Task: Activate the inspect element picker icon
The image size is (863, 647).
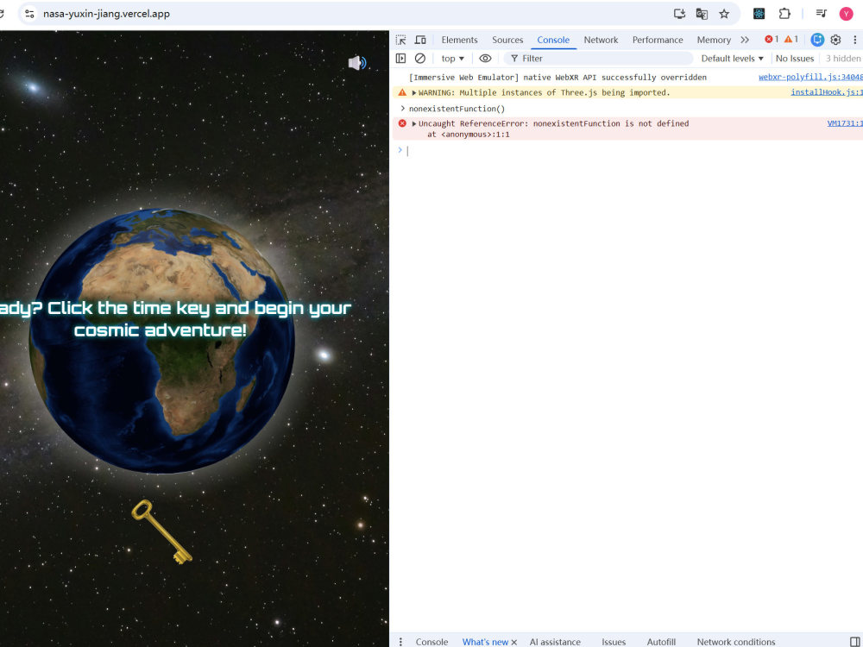Action: (x=400, y=40)
